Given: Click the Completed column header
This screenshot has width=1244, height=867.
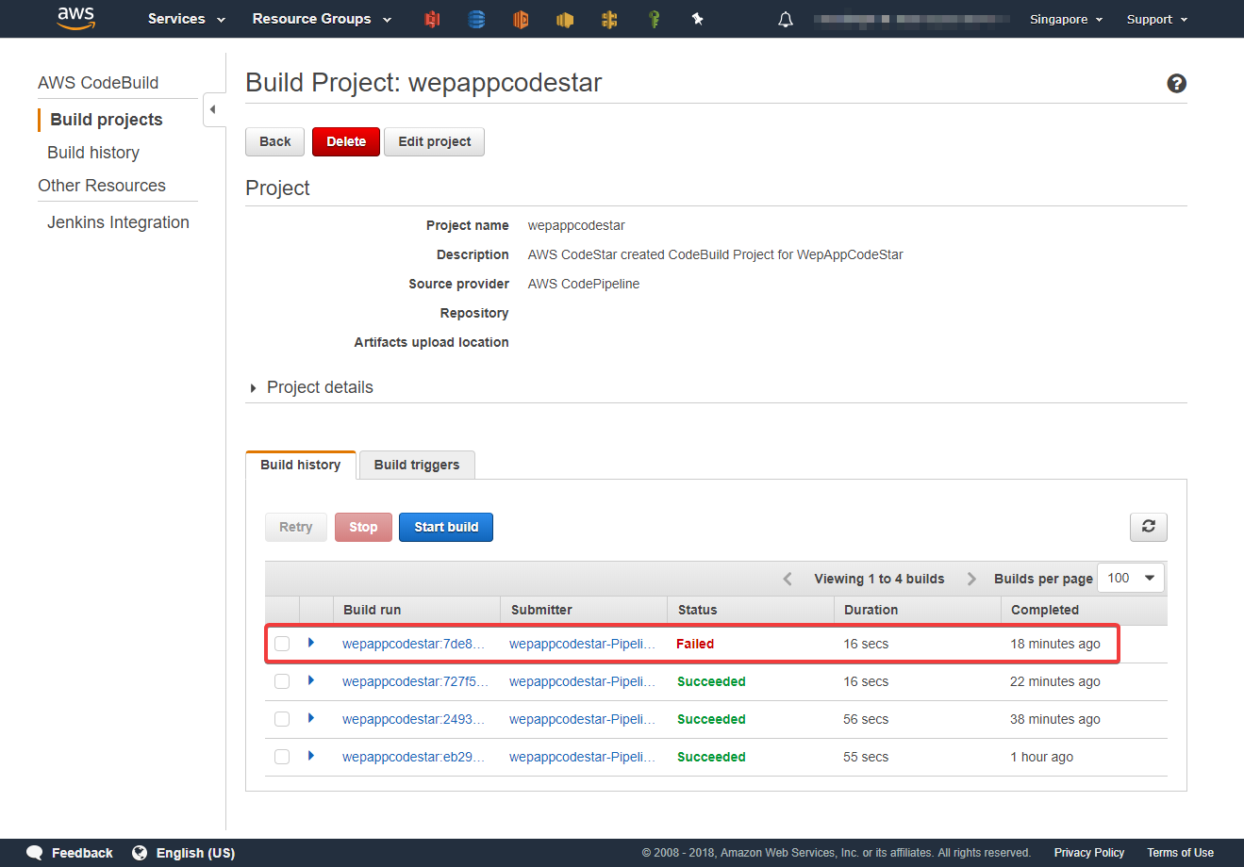Looking at the screenshot, I should 1045,610.
